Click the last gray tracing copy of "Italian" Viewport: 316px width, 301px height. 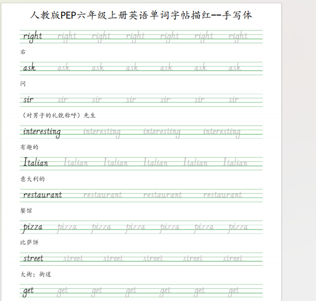235,163
